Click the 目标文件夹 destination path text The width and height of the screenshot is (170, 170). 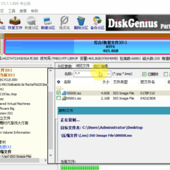point(102,127)
